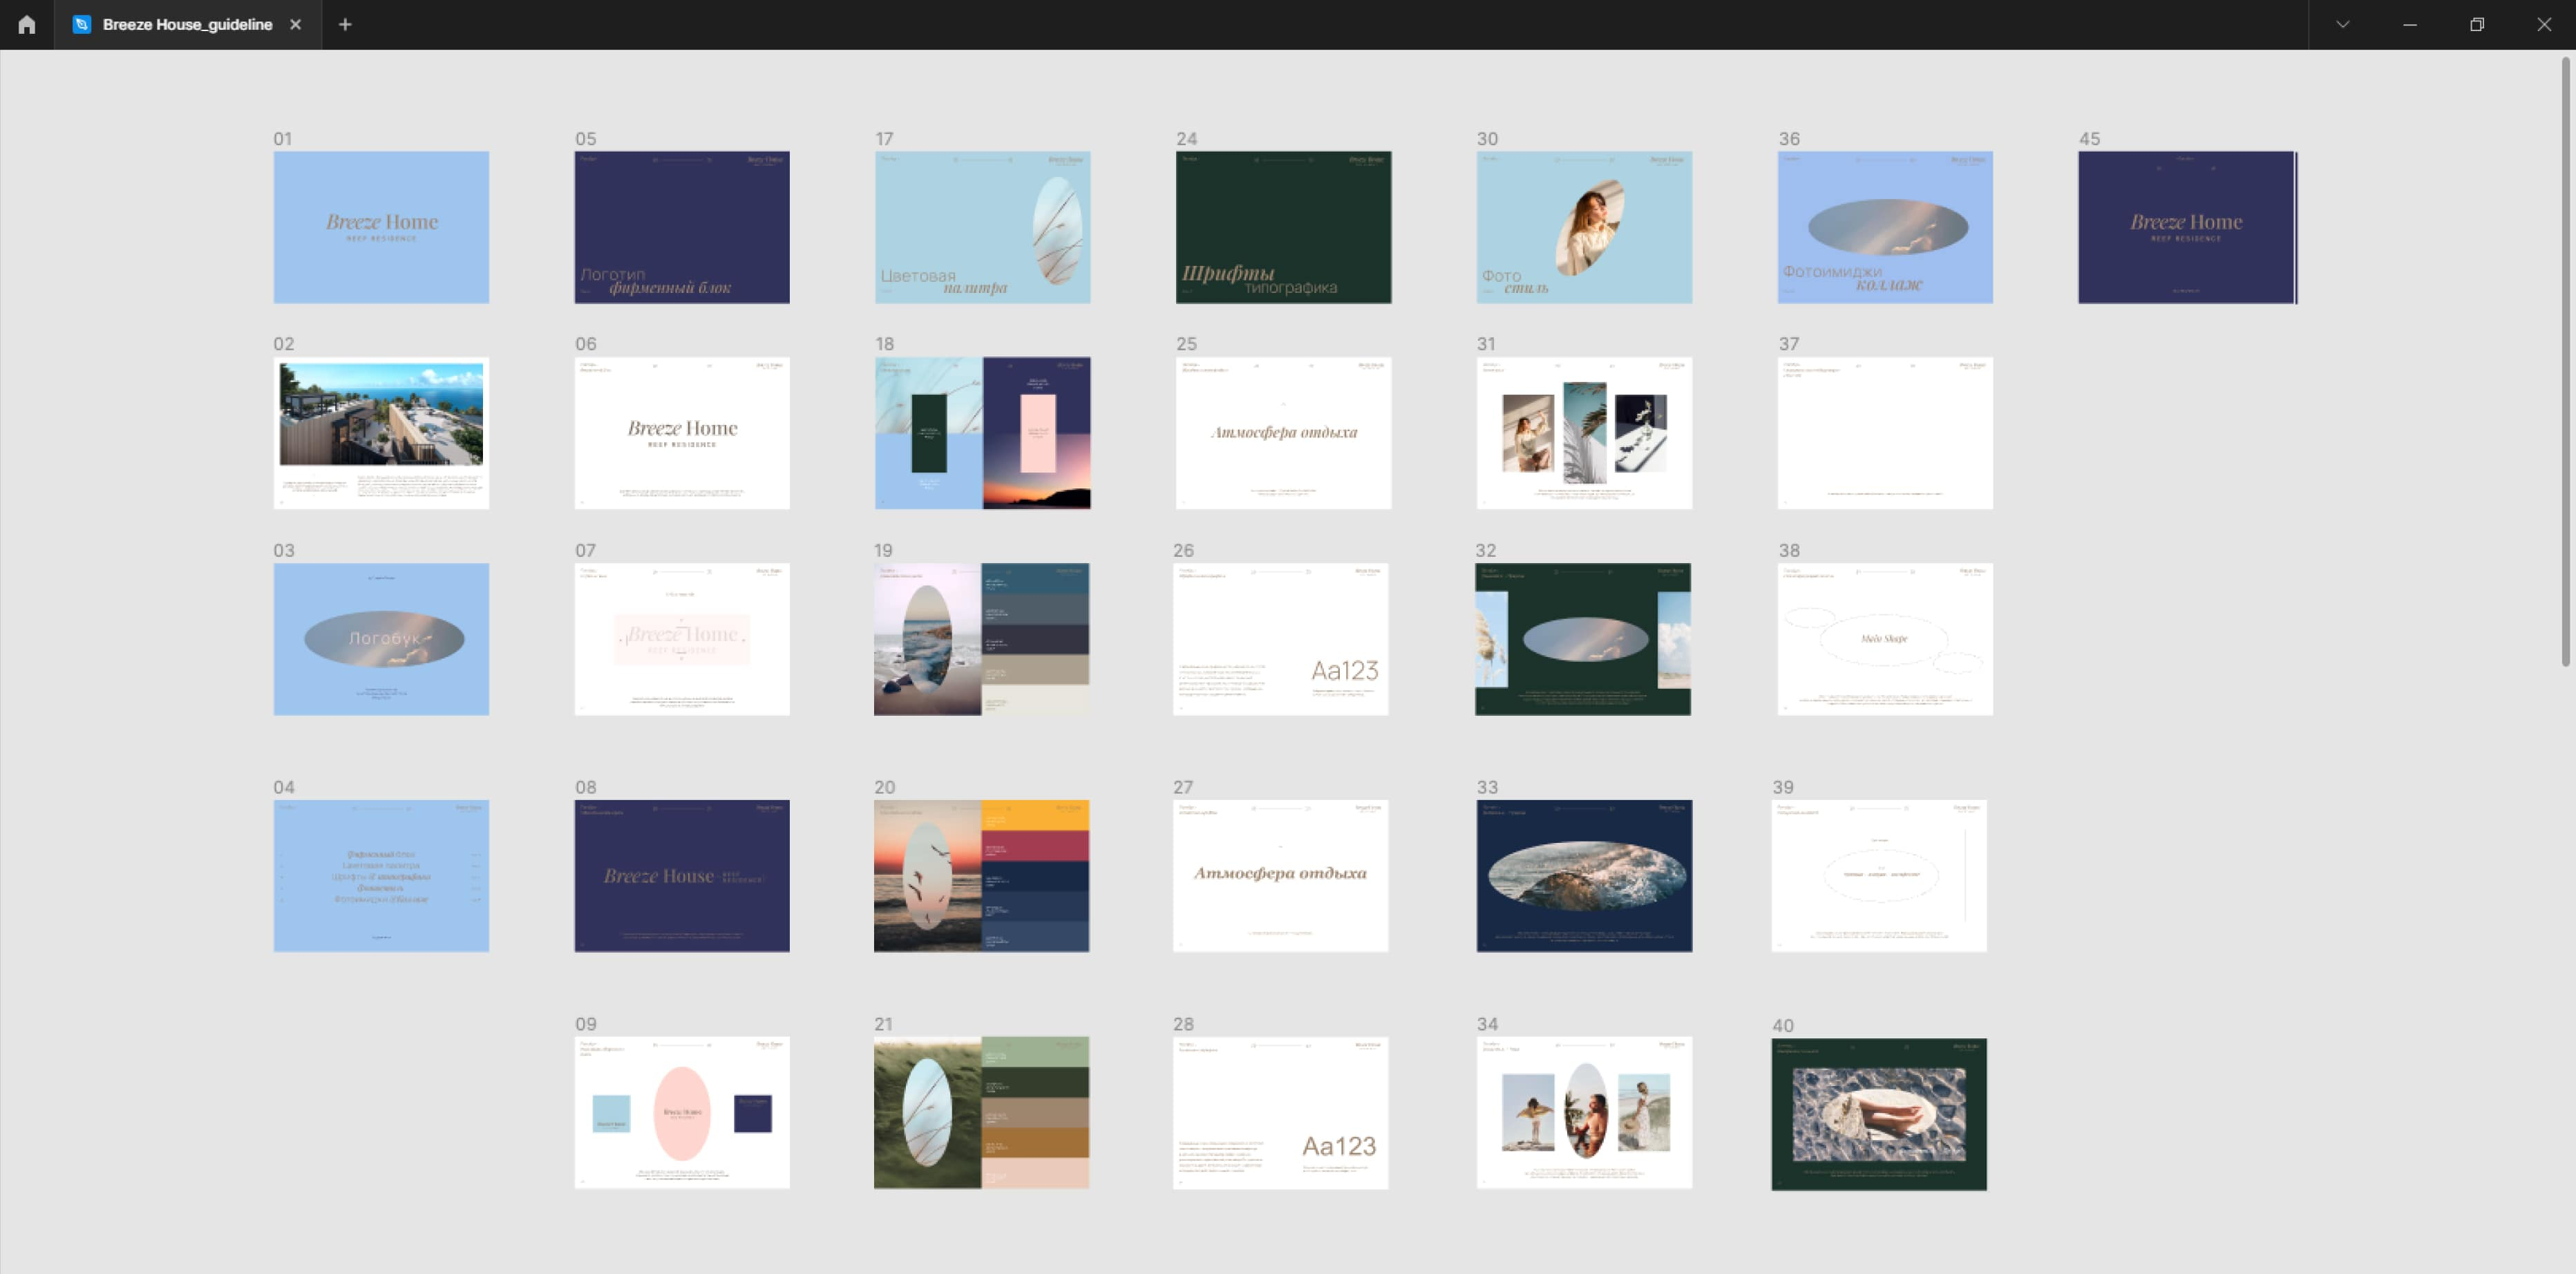Select frame 40 sand texture slide
2576x1274 pixels.
[x=1878, y=1113]
